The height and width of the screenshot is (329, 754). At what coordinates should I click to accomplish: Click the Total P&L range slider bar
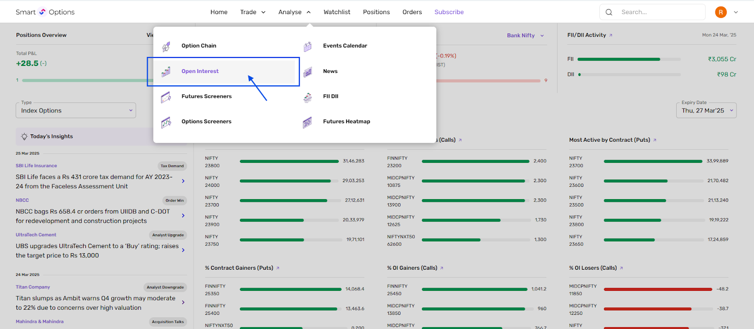(85, 80)
